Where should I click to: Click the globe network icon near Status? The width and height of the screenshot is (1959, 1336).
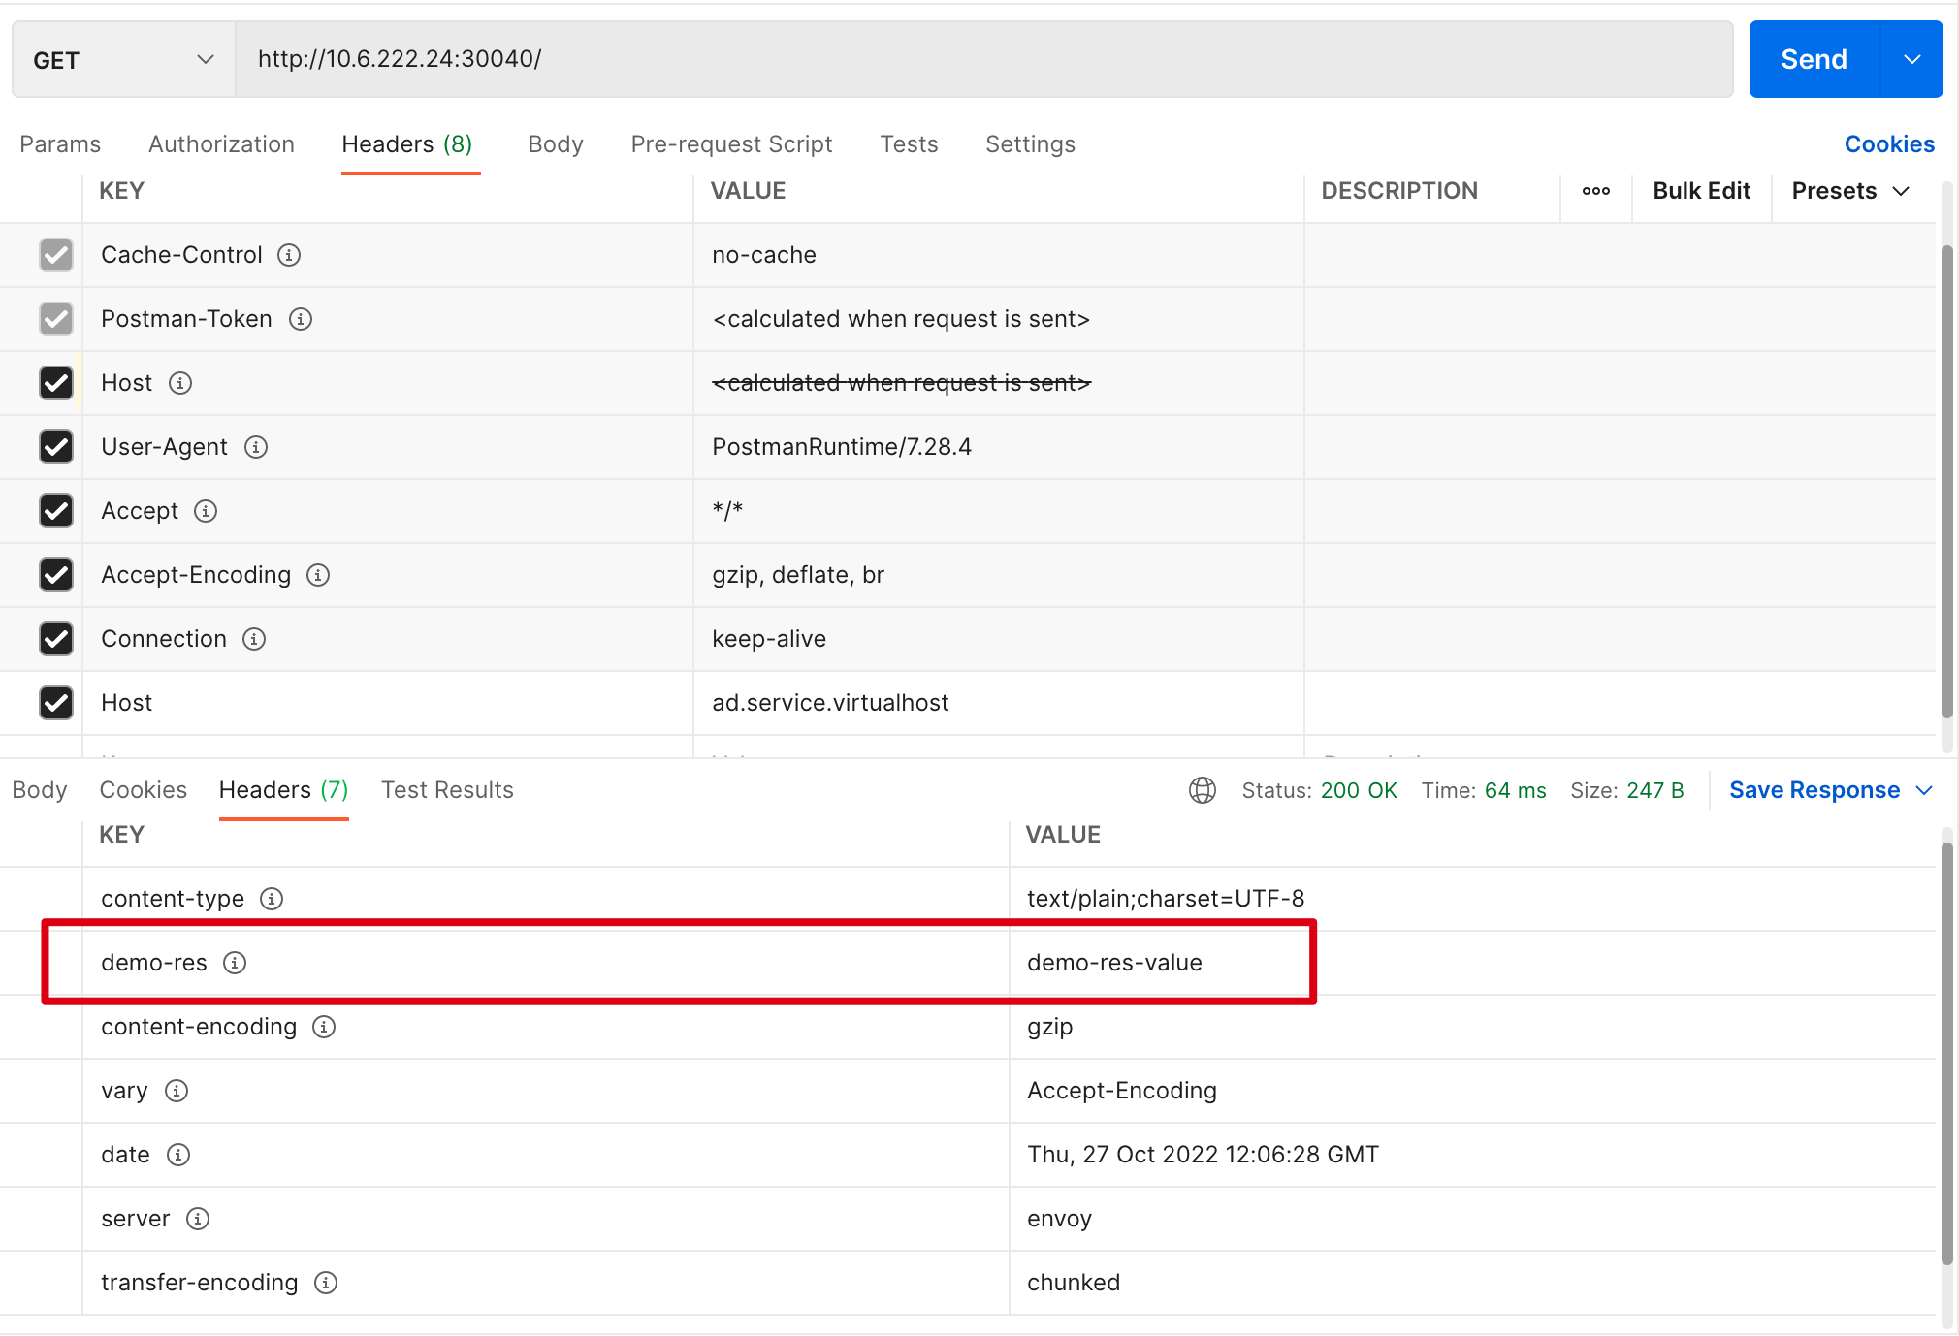(1203, 790)
